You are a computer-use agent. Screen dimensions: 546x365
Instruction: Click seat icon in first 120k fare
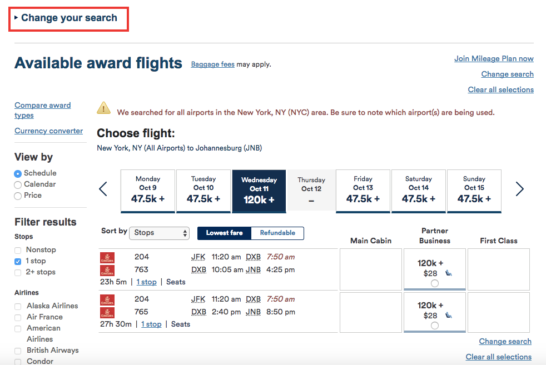click(x=449, y=273)
